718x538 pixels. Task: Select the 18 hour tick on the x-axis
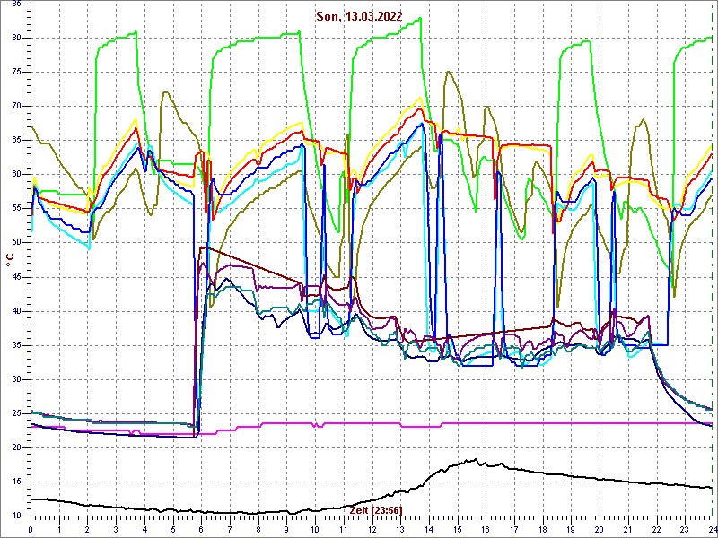coord(542,529)
